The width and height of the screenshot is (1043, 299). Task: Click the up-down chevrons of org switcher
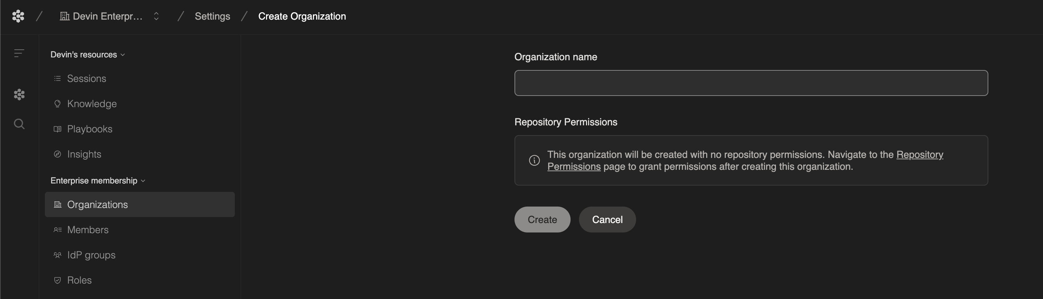156,16
